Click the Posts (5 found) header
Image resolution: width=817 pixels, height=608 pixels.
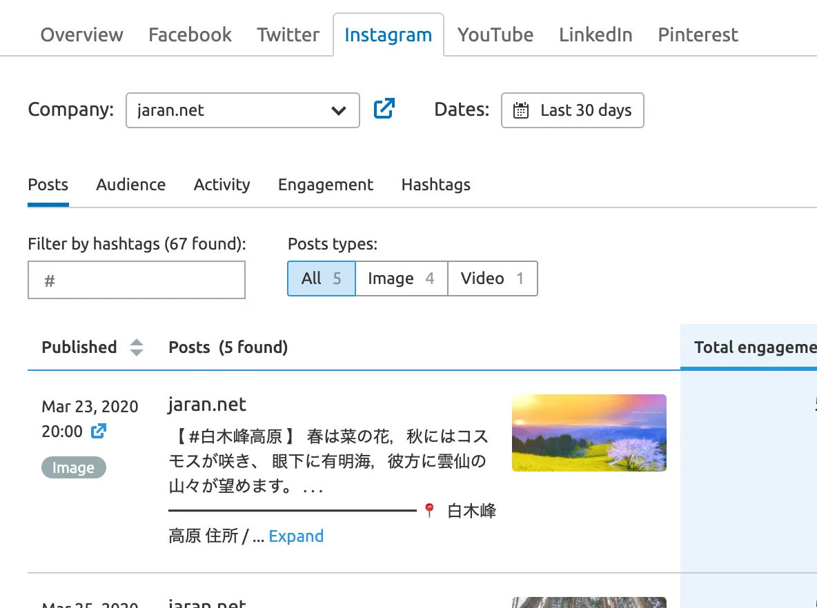click(228, 347)
